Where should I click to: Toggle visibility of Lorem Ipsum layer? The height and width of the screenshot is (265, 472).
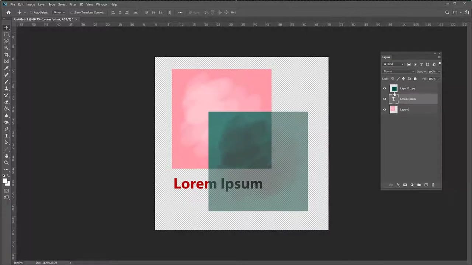tap(384, 99)
